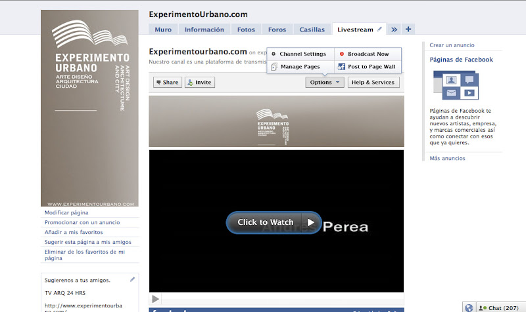Edit the Sugierenos a tus amigos box
Viewport: 526px width, 312px height.
click(x=133, y=279)
